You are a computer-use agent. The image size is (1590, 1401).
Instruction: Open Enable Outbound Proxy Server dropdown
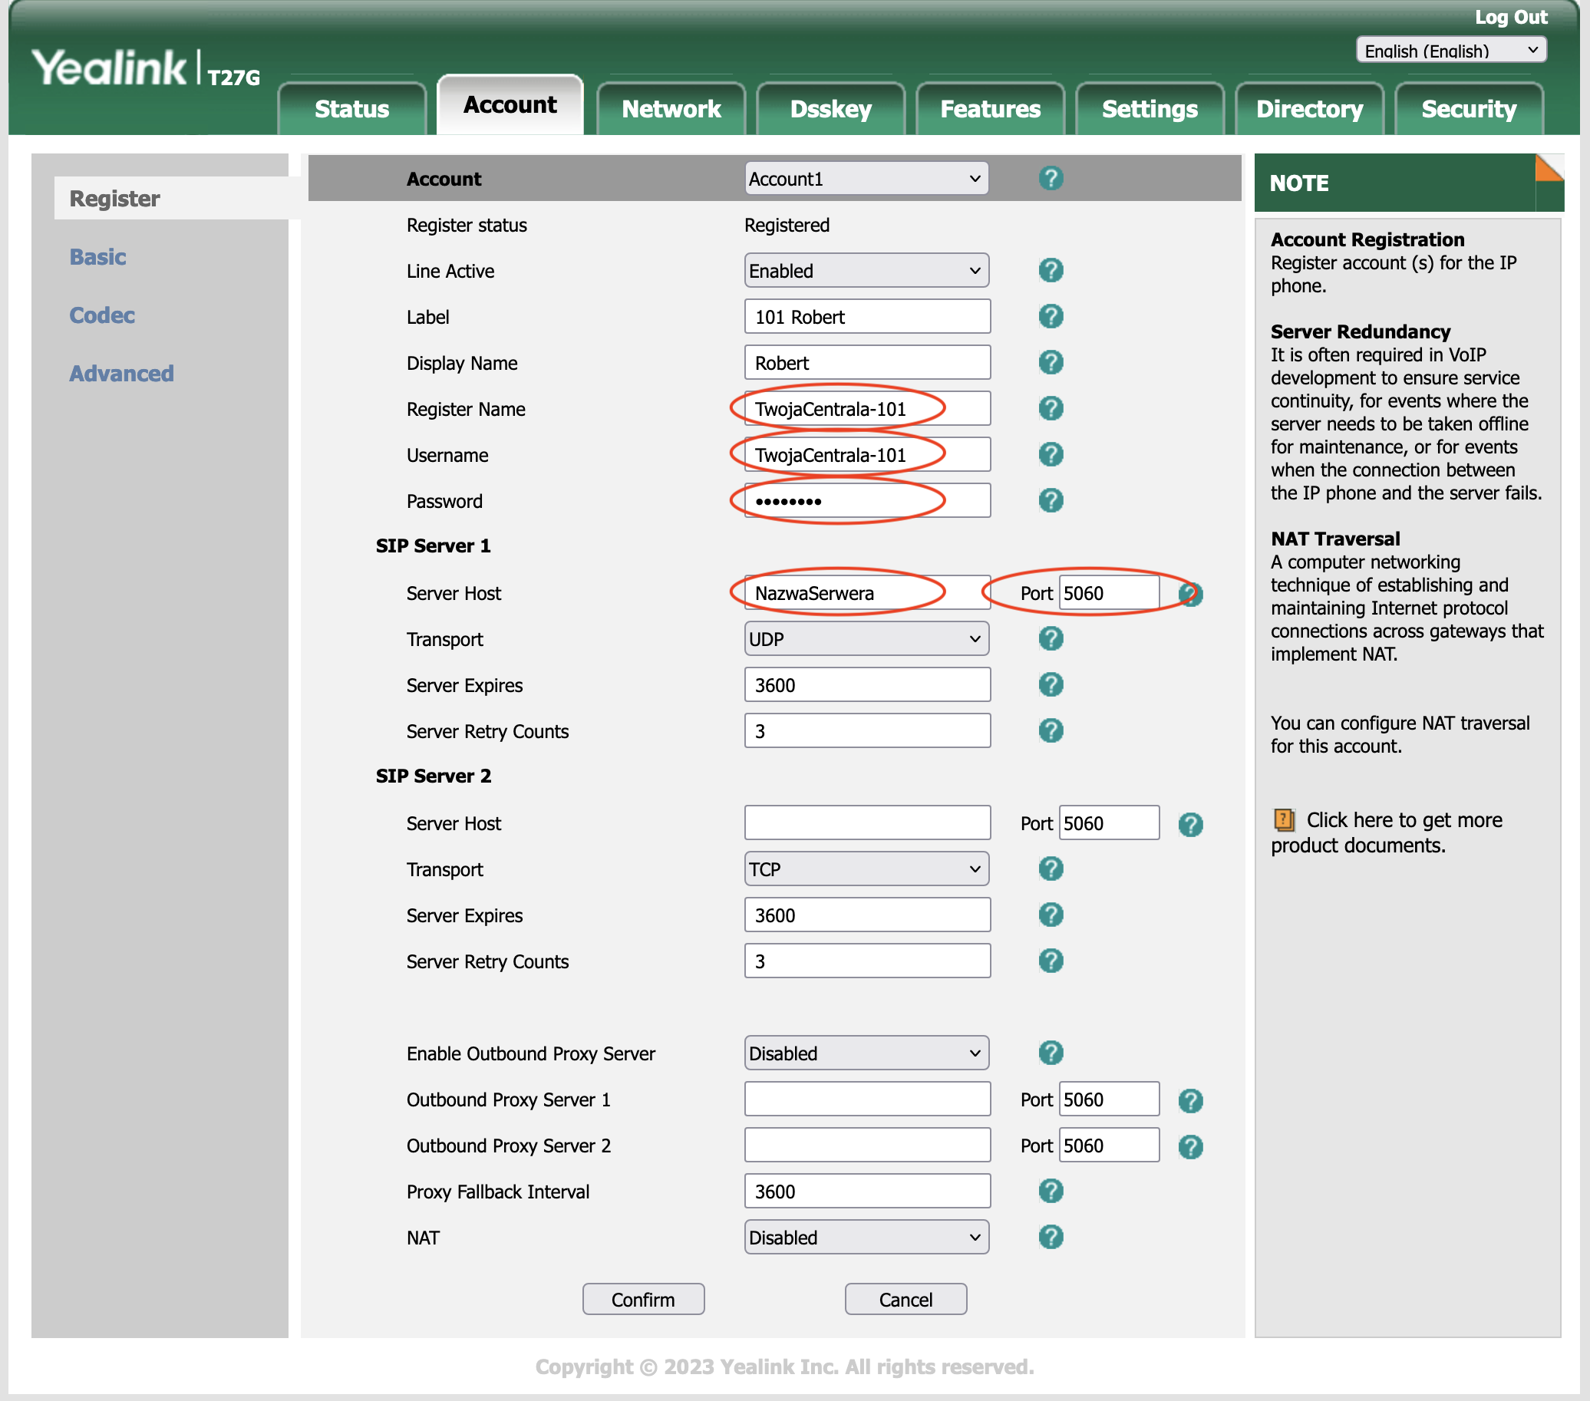866,1053
